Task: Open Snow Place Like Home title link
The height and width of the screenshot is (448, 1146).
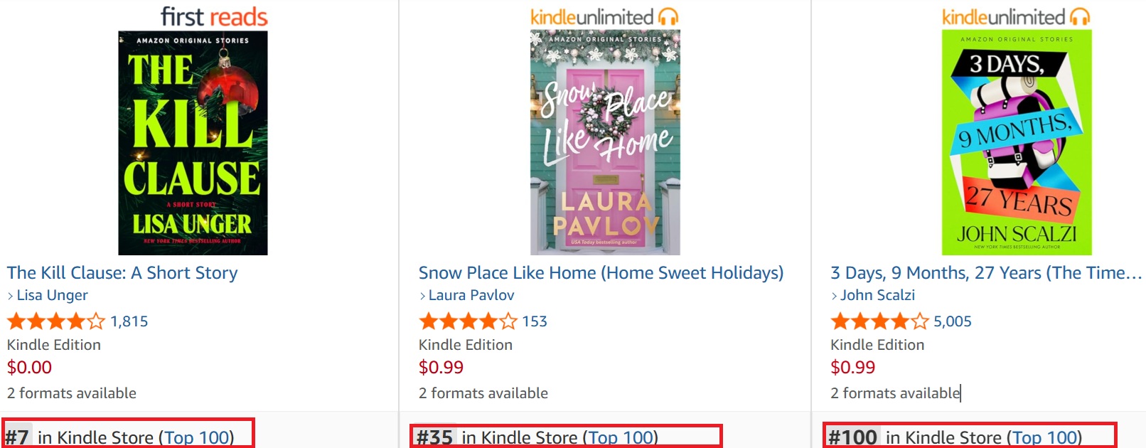Action: tap(601, 273)
